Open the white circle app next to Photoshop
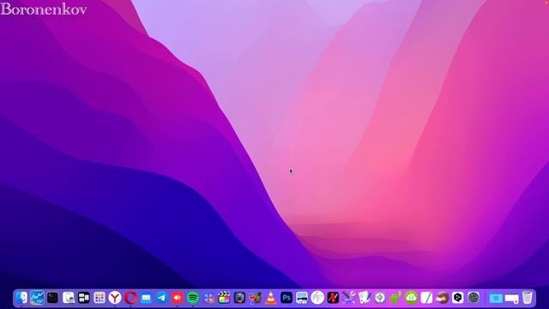This screenshot has height=309, width=549. tap(317, 298)
